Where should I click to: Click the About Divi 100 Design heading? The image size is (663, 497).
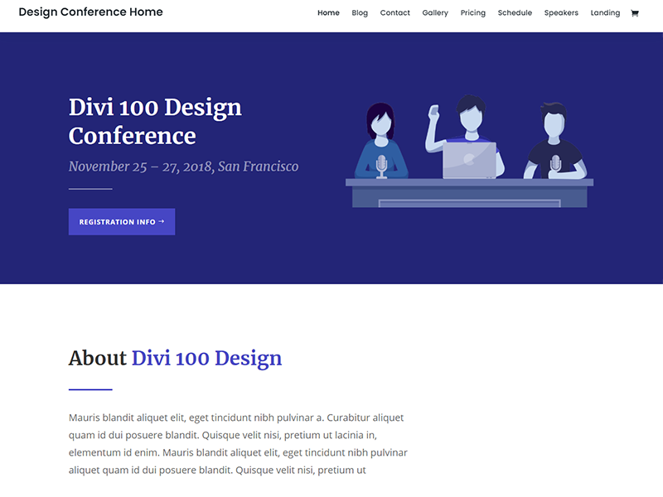[x=175, y=359]
